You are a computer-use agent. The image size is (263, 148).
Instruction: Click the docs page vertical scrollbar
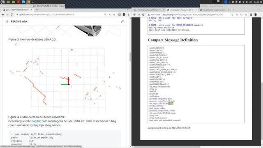click(x=262, y=111)
